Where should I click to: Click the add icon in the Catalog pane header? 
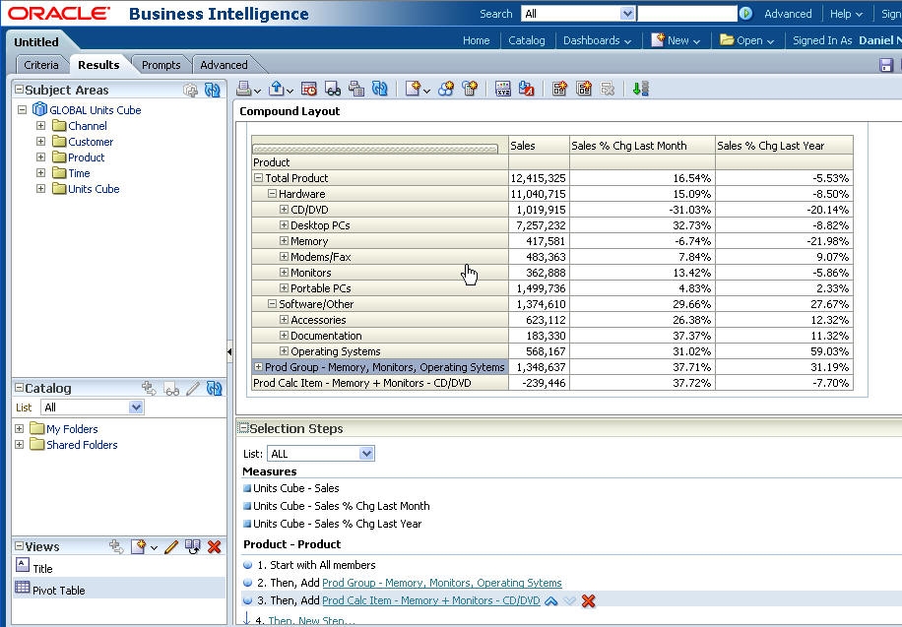[149, 389]
